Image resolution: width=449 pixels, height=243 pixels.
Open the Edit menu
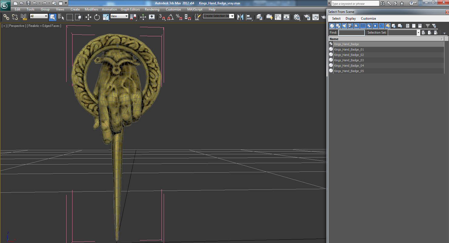pyautogui.click(x=17, y=9)
